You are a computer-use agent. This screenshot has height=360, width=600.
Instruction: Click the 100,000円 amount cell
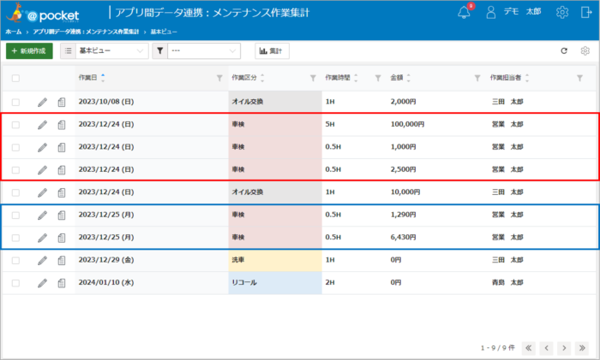coord(407,125)
